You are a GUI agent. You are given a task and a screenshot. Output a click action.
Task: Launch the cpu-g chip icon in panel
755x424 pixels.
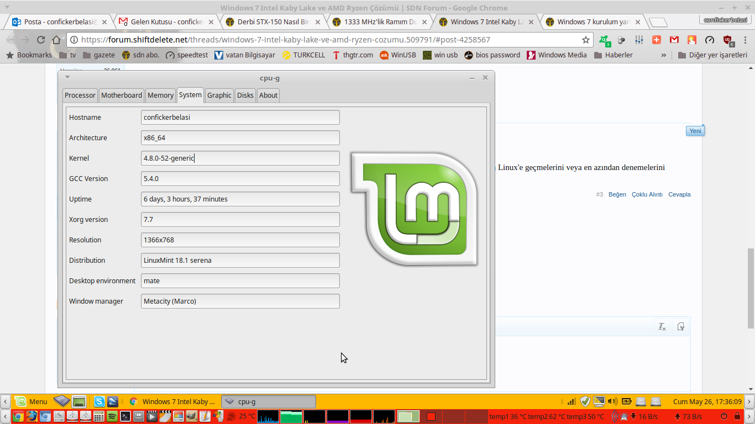(x=61, y=401)
